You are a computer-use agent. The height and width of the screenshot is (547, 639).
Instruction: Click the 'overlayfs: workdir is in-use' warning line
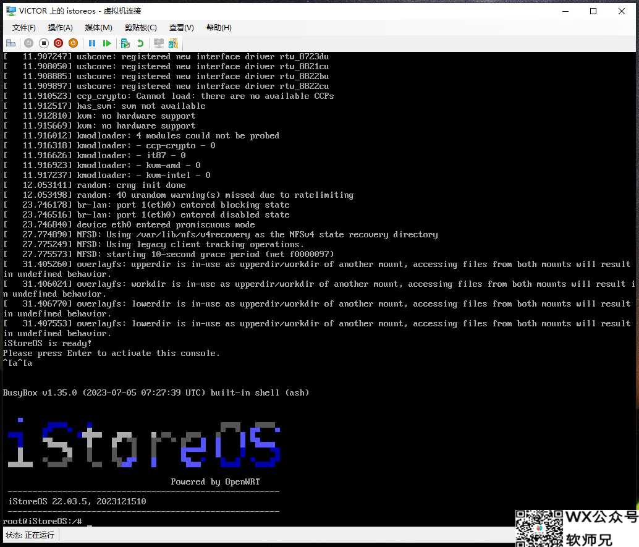319,289
